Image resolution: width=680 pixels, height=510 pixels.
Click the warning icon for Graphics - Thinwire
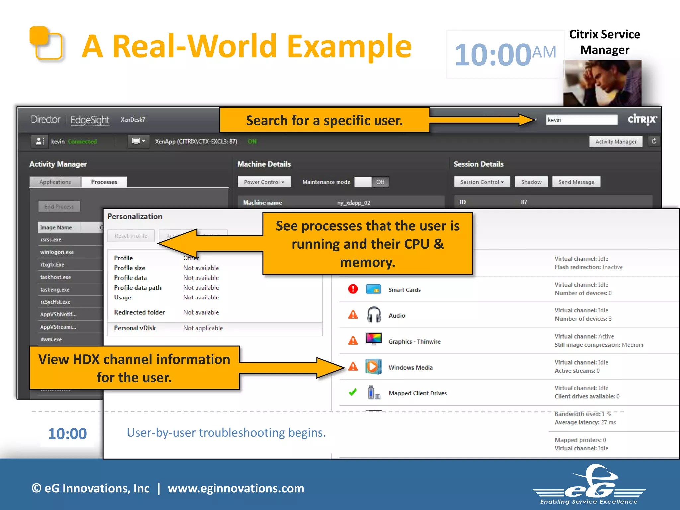(353, 340)
